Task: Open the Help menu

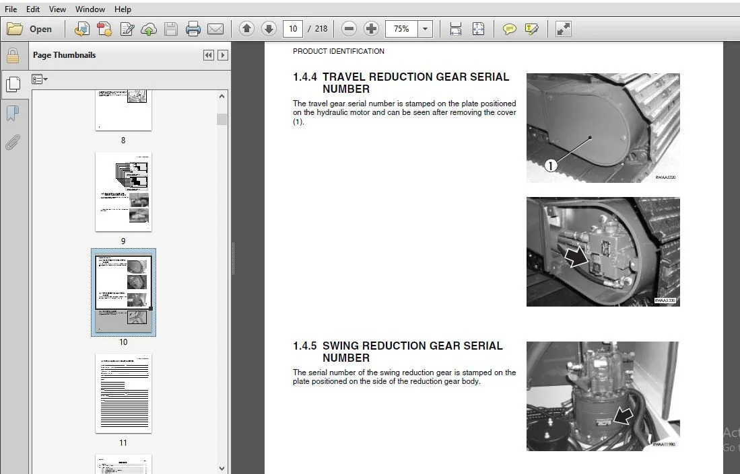Action: [x=123, y=9]
